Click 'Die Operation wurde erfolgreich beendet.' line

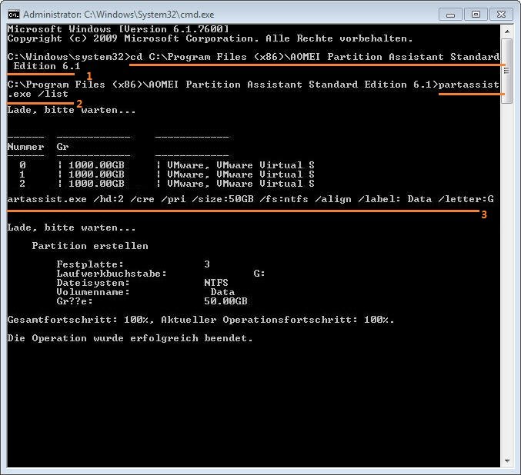(x=130, y=338)
